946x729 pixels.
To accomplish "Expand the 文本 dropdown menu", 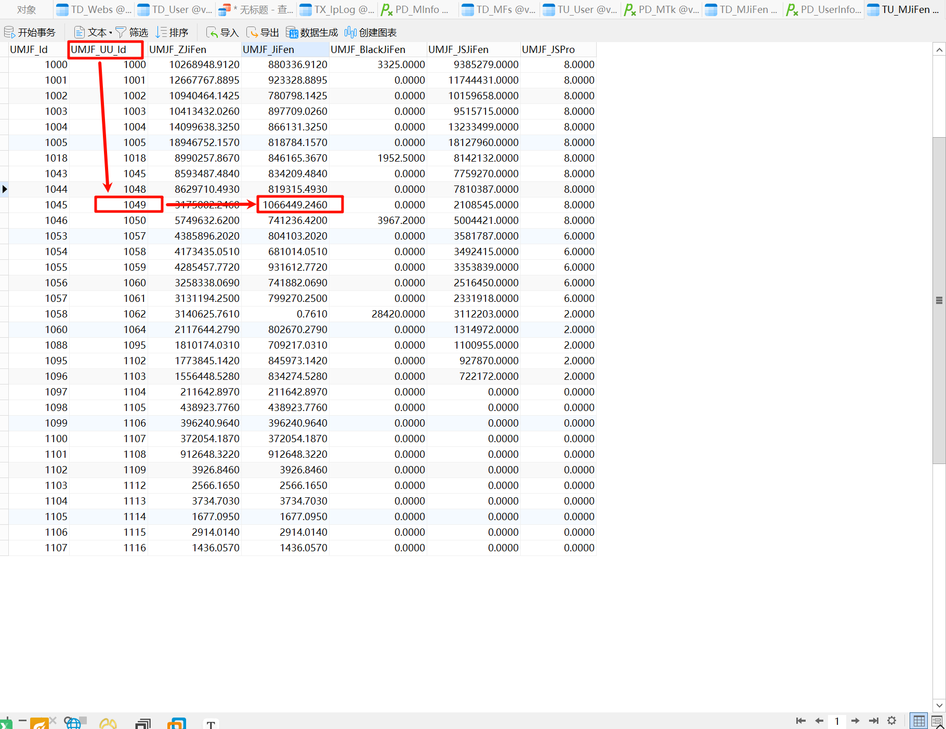I will [111, 33].
